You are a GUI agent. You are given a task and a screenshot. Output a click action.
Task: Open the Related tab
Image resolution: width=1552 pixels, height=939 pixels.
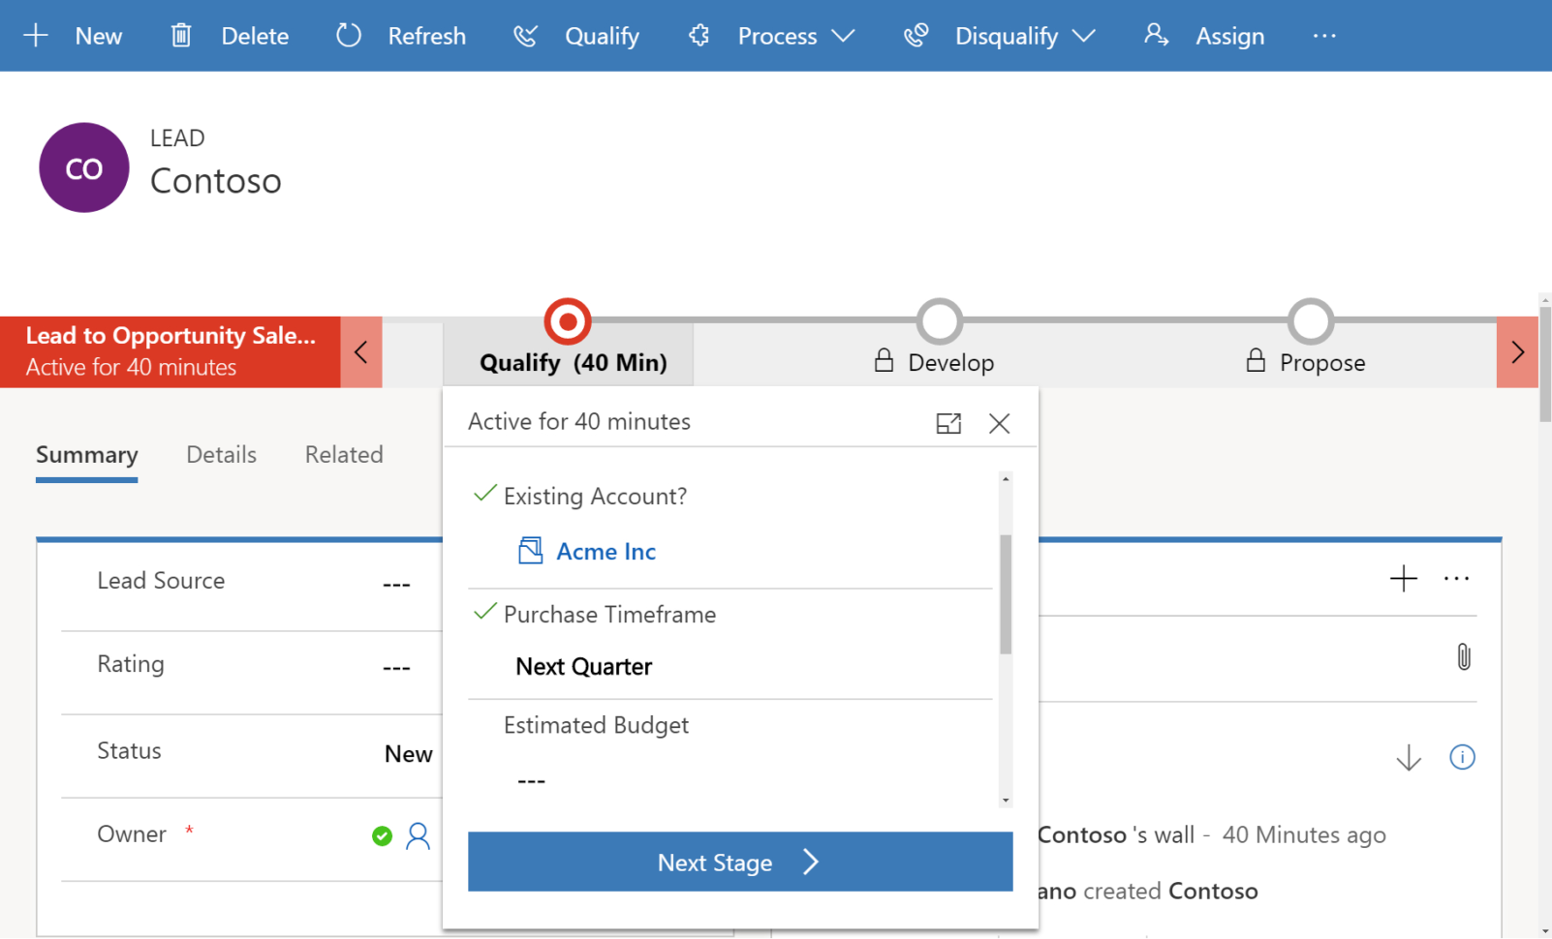tap(343, 454)
